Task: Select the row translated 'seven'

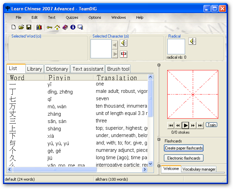Action: click(x=77, y=99)
